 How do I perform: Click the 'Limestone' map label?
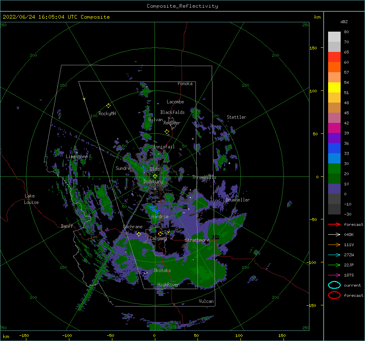[77, 157]
